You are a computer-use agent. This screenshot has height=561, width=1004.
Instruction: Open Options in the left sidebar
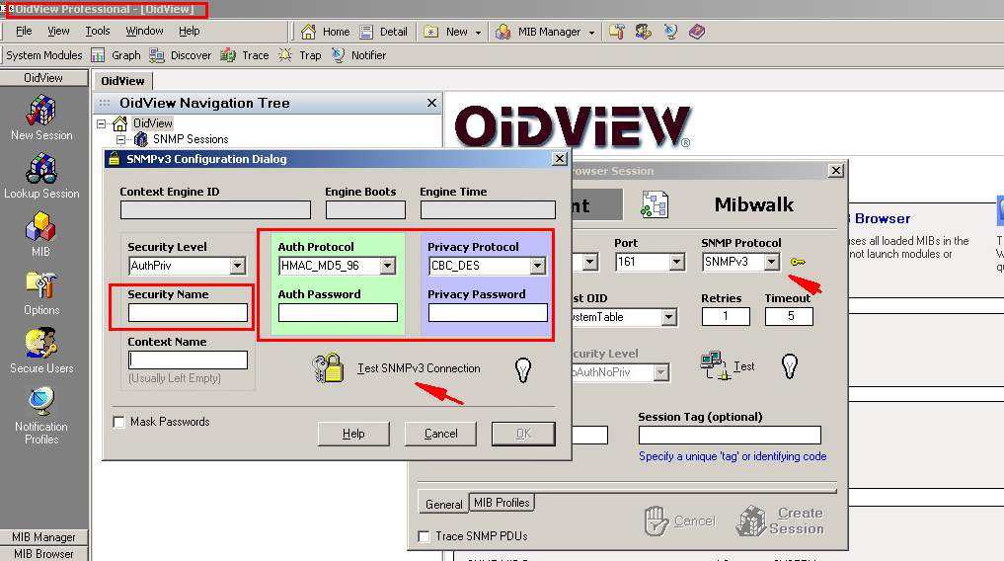coord(41,286)
